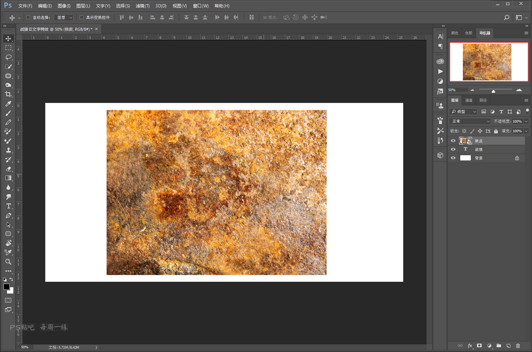Select the Crop tool
The image size is (532, 352).
pyautogui.click(x=8, y=94)
